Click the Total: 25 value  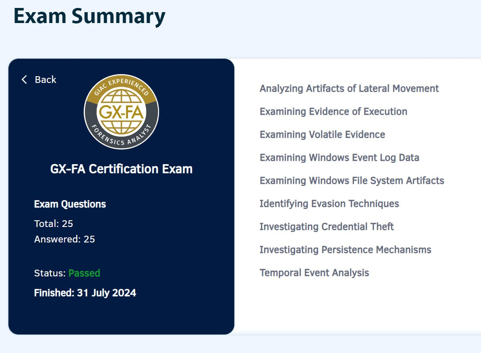tap(54, 224)
